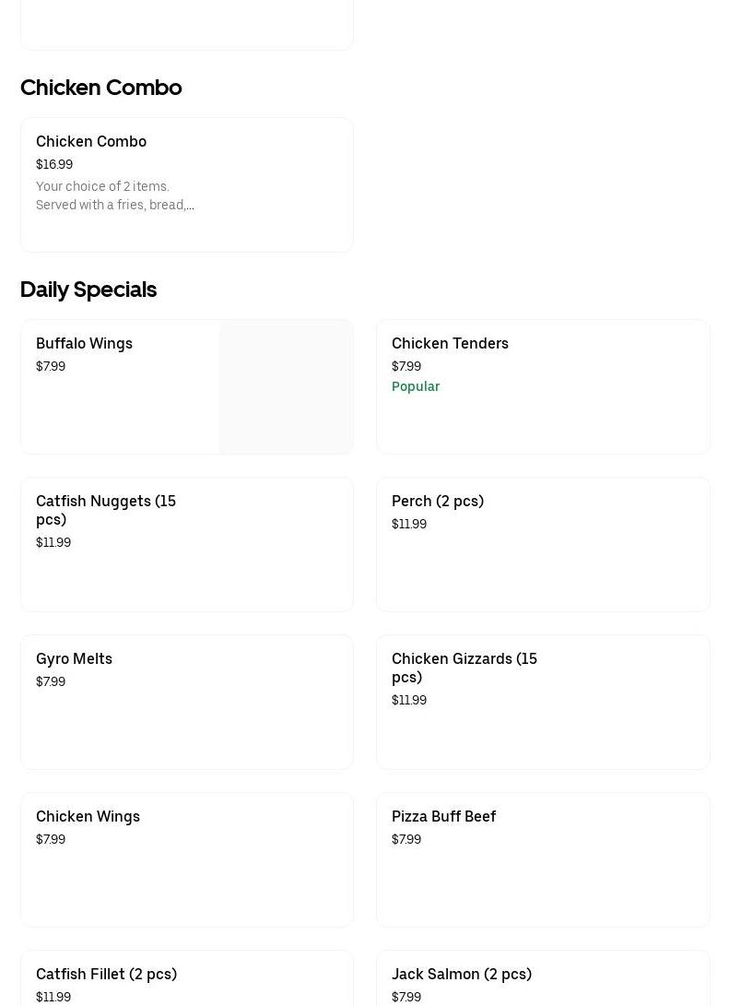
Task: Click the green Popular label
Action: (416, 386)
